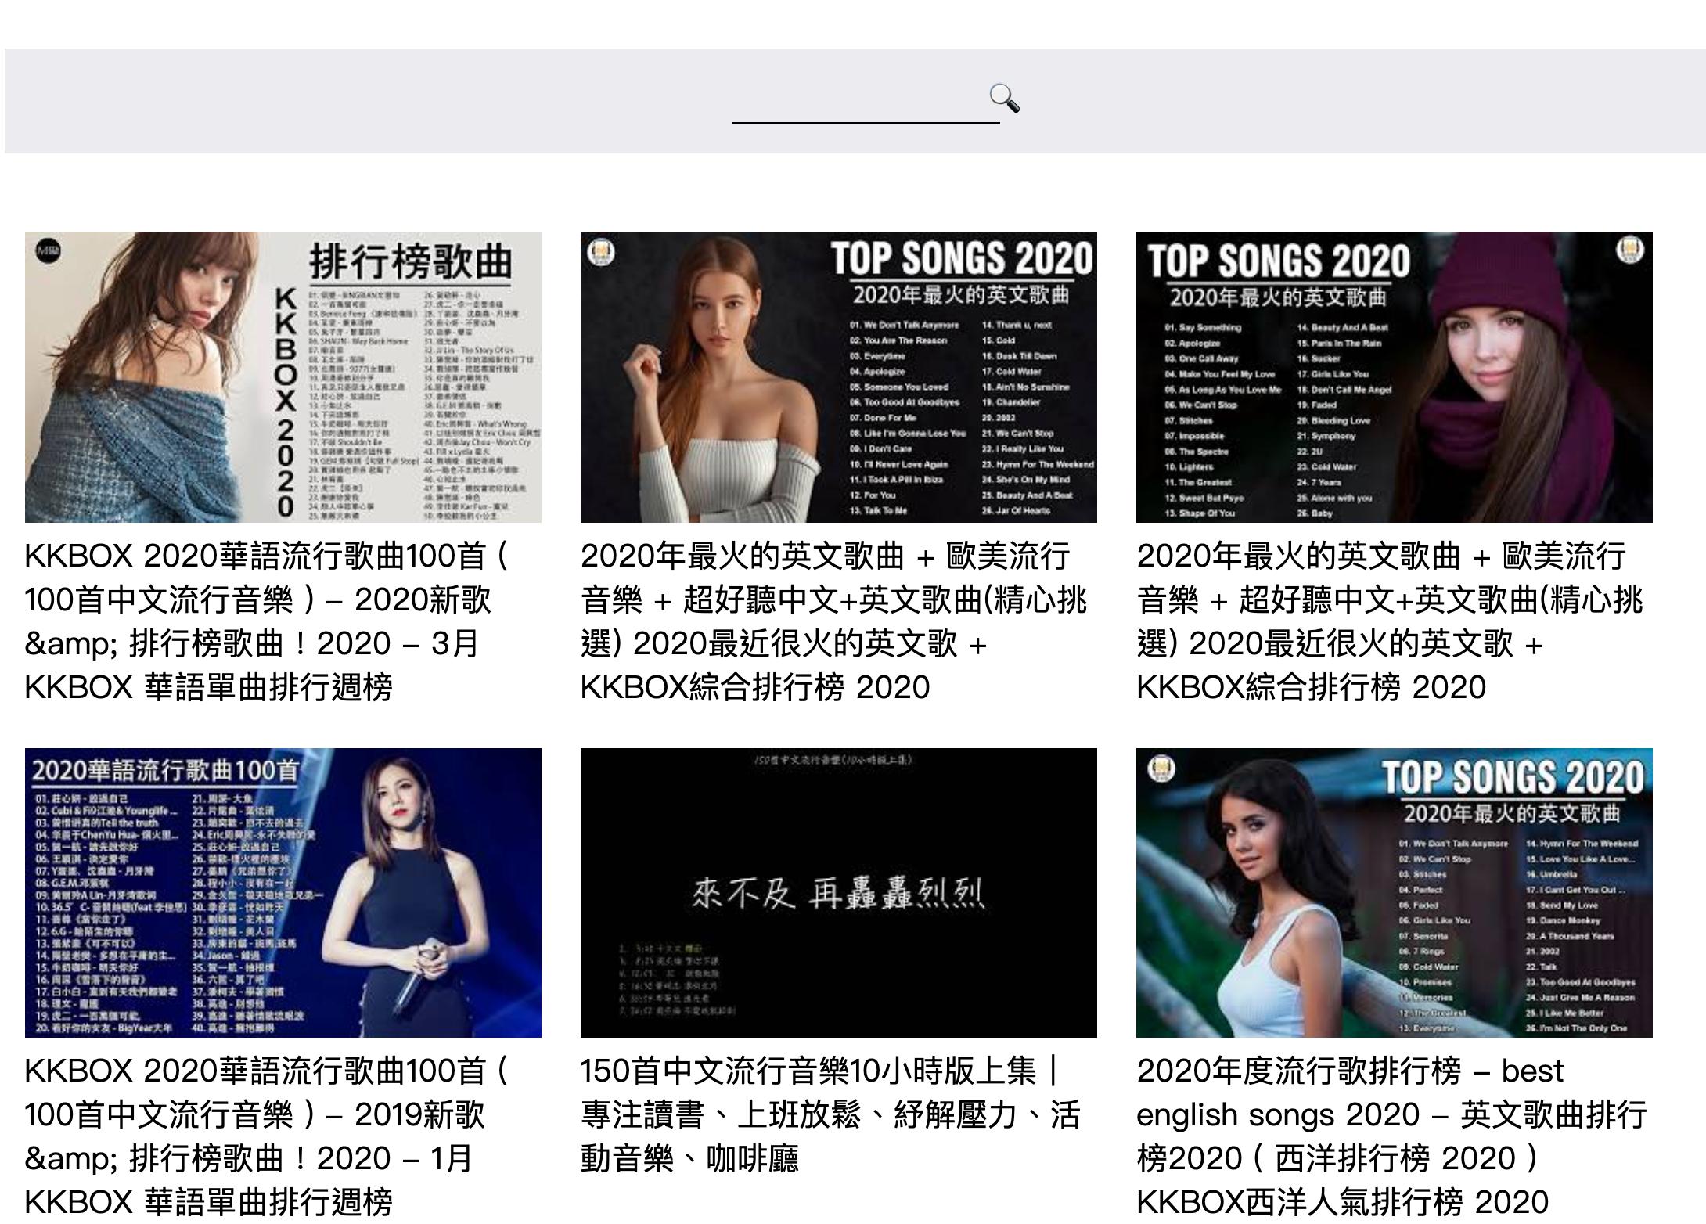
Task: Open the TOP SONGS 2020 thumbnail with white tank top woman
Action: point(1395,893)
